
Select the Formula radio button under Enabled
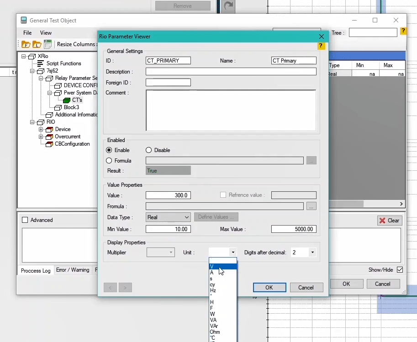pyautogui.click(x=109, y=161)
